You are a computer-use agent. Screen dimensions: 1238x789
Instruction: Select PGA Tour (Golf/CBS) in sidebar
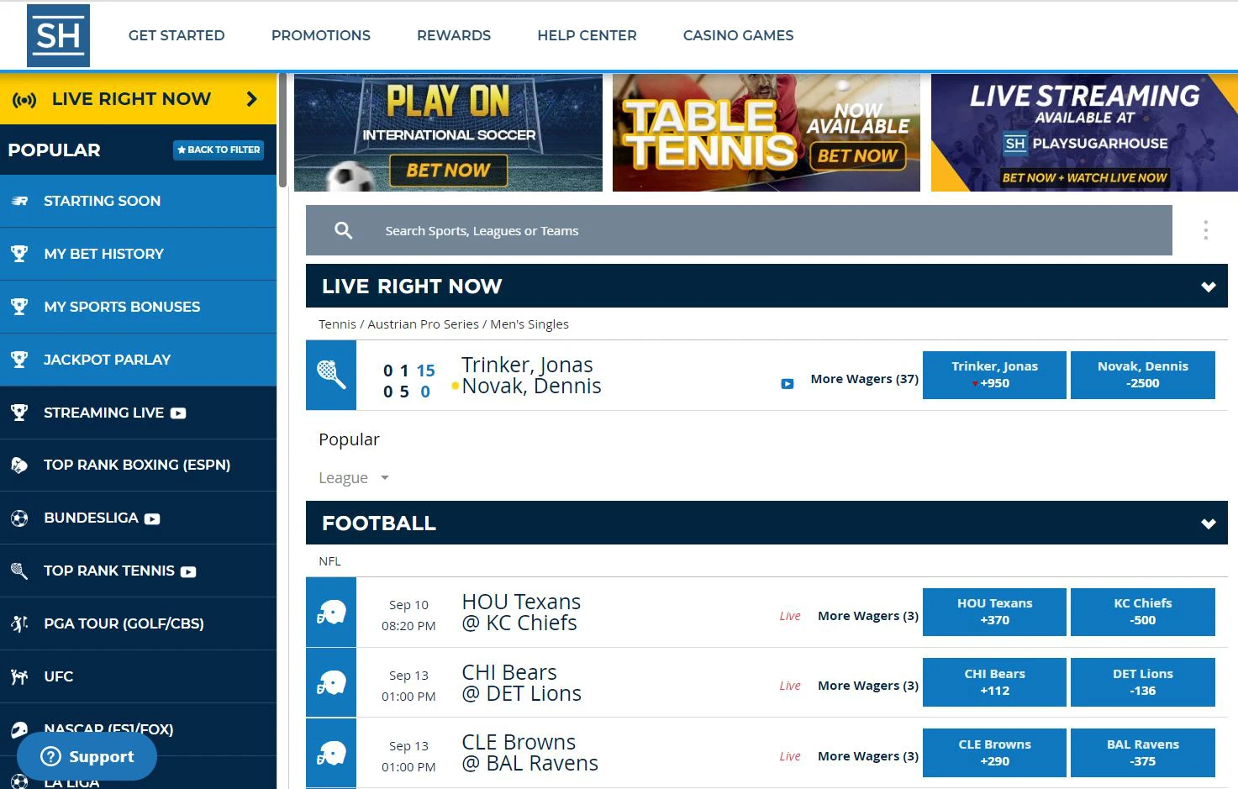(138, 623)
